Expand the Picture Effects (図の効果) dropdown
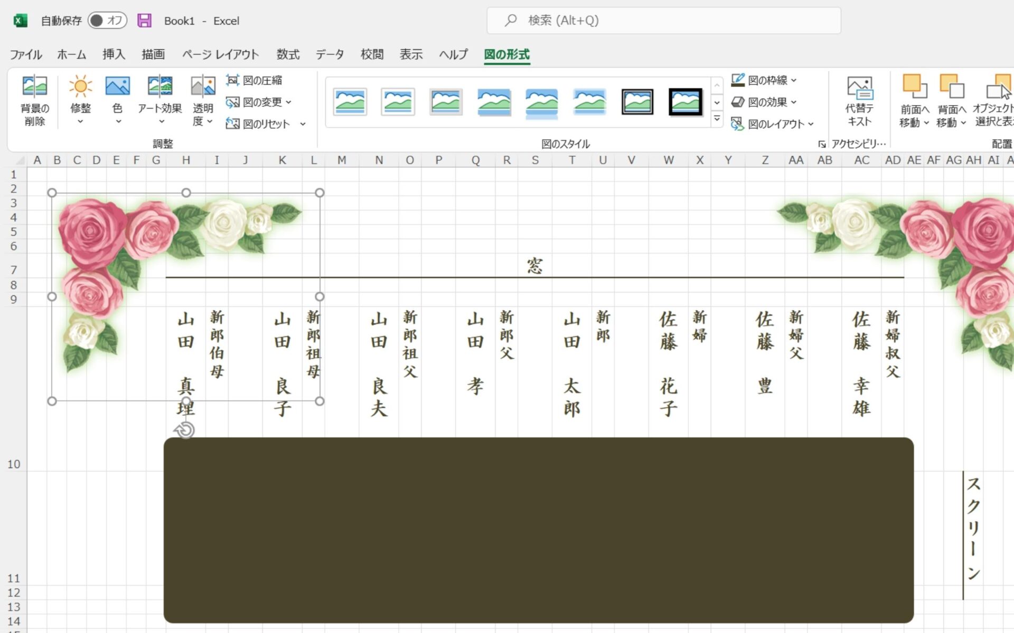Screen dimensions: 1014x633 click(x=794, y=102)
